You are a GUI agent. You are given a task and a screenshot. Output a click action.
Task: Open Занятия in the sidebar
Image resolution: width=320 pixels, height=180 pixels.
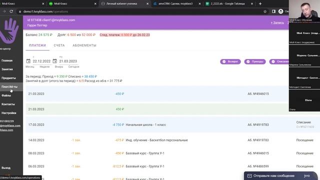(7, 69)
